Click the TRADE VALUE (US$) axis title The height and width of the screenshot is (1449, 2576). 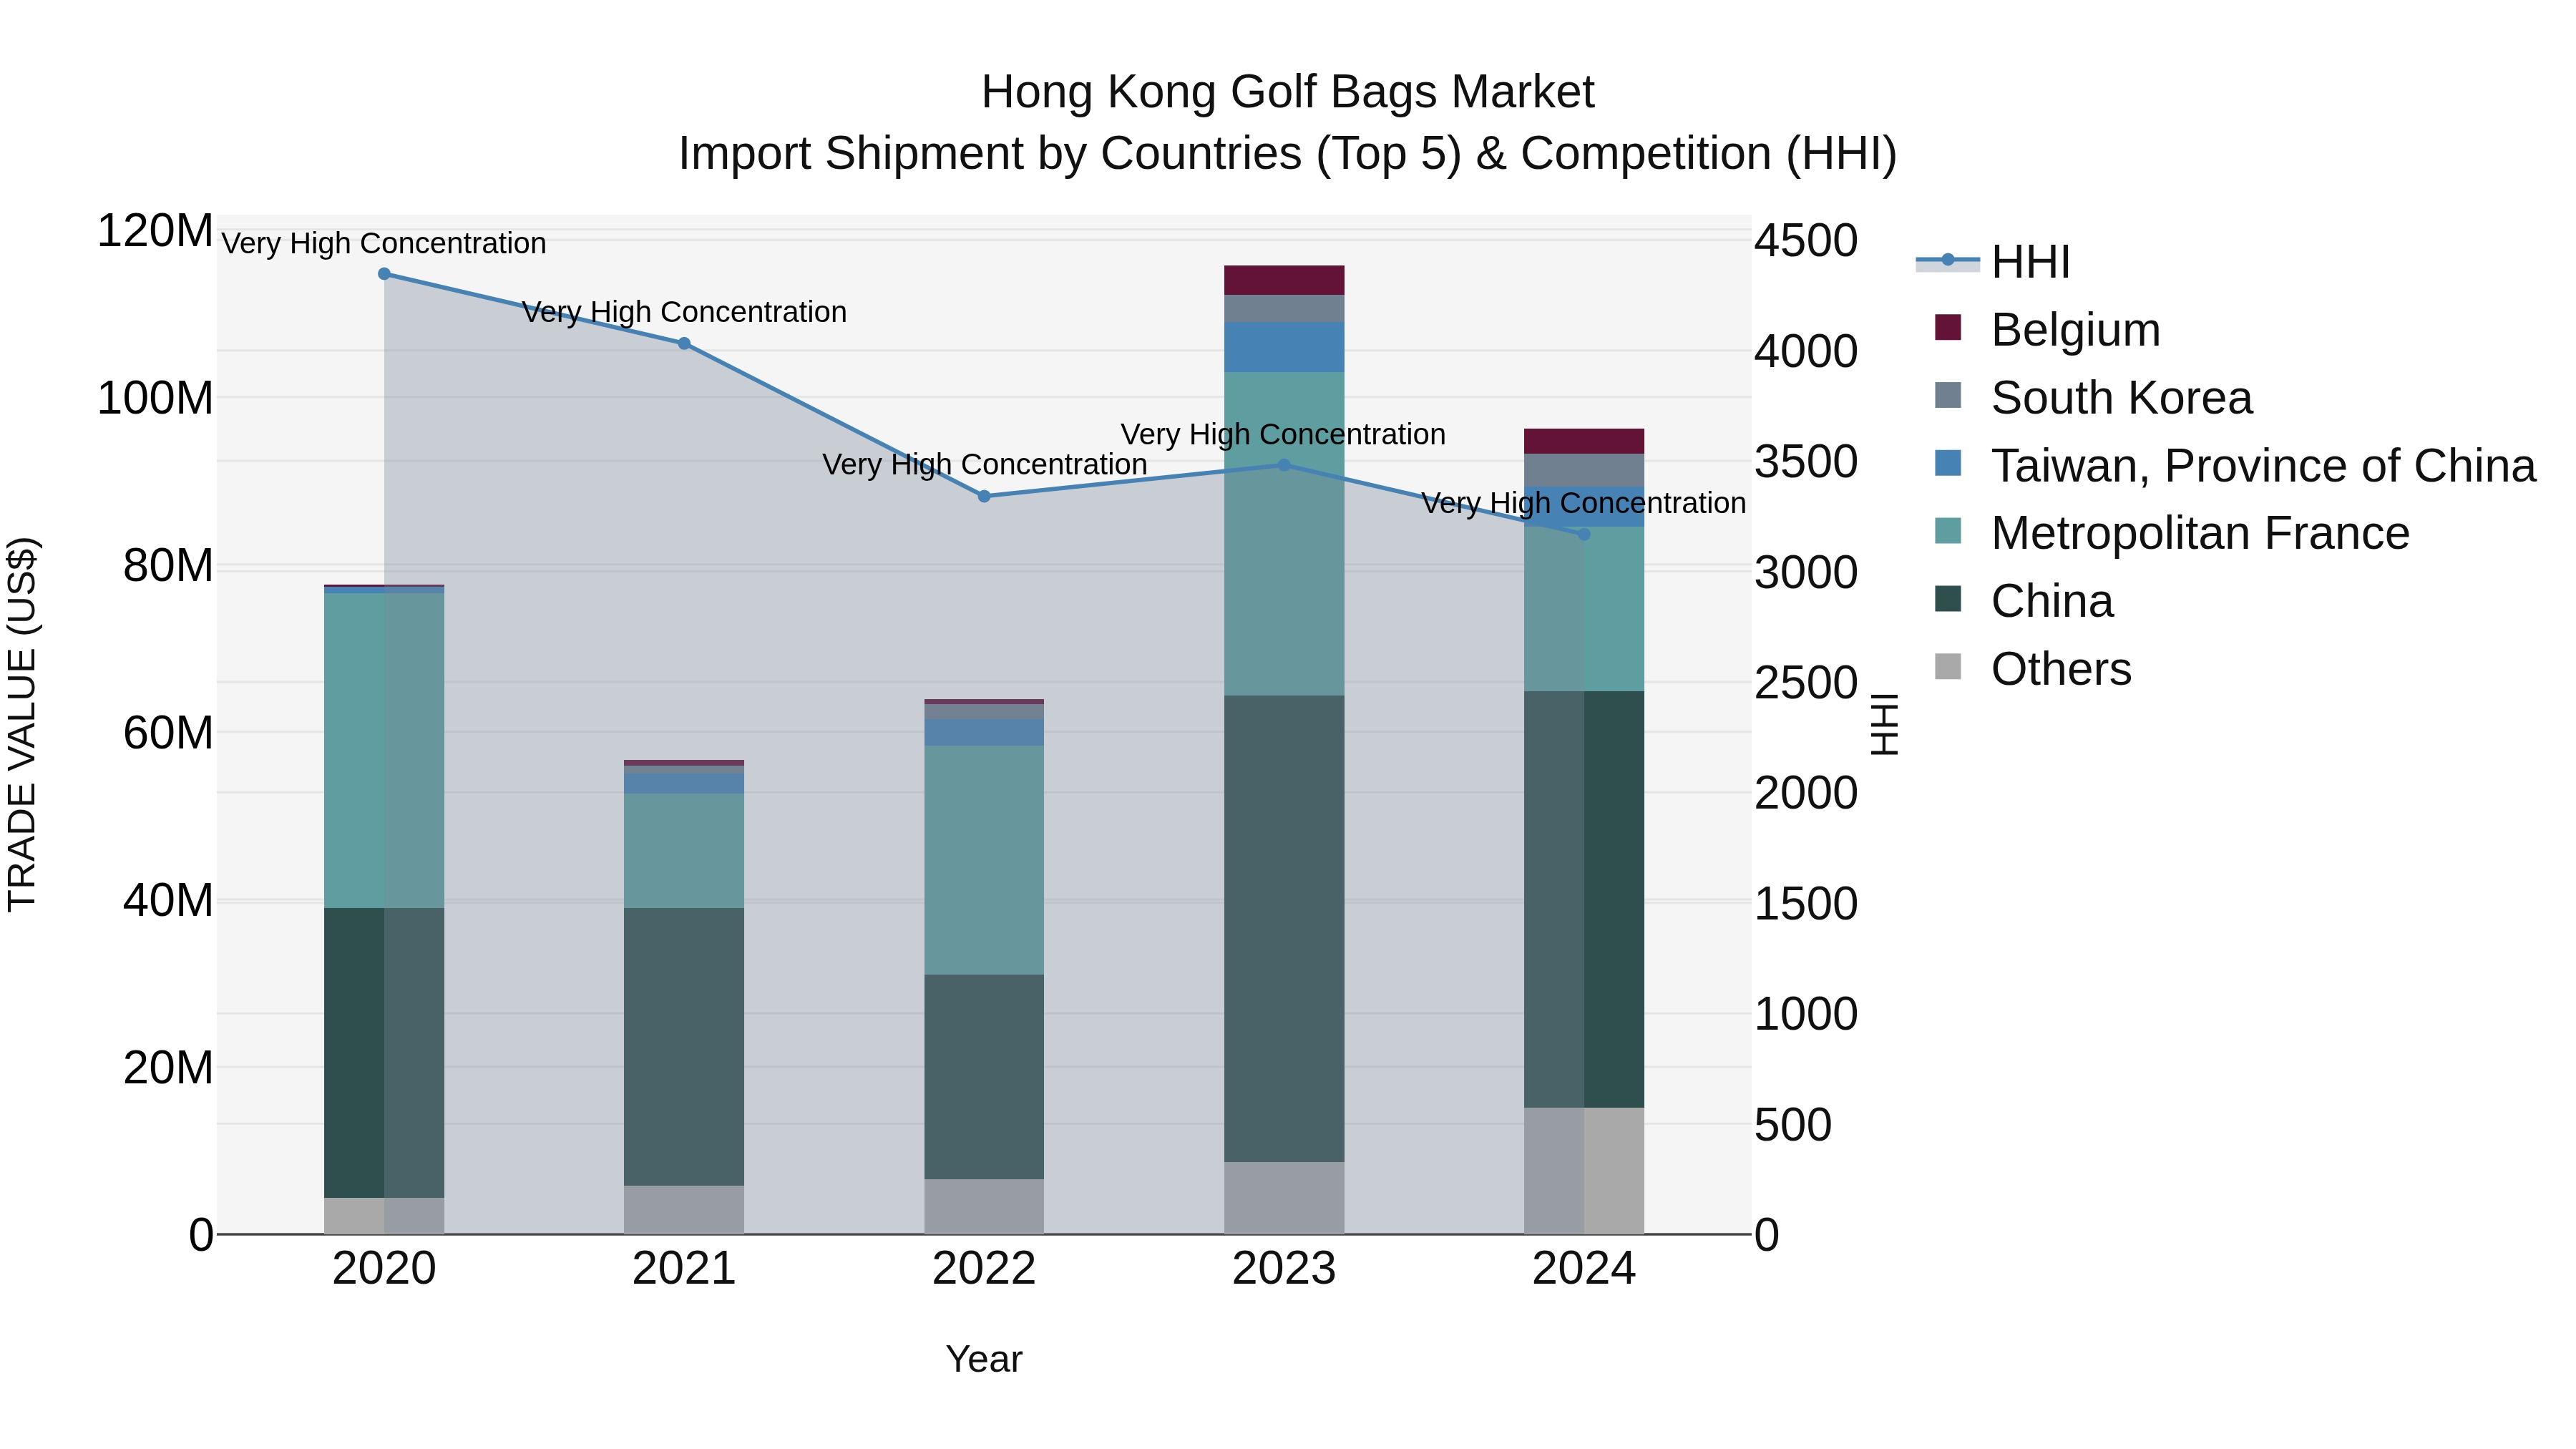pyautogui.click(x=22, y=724)
